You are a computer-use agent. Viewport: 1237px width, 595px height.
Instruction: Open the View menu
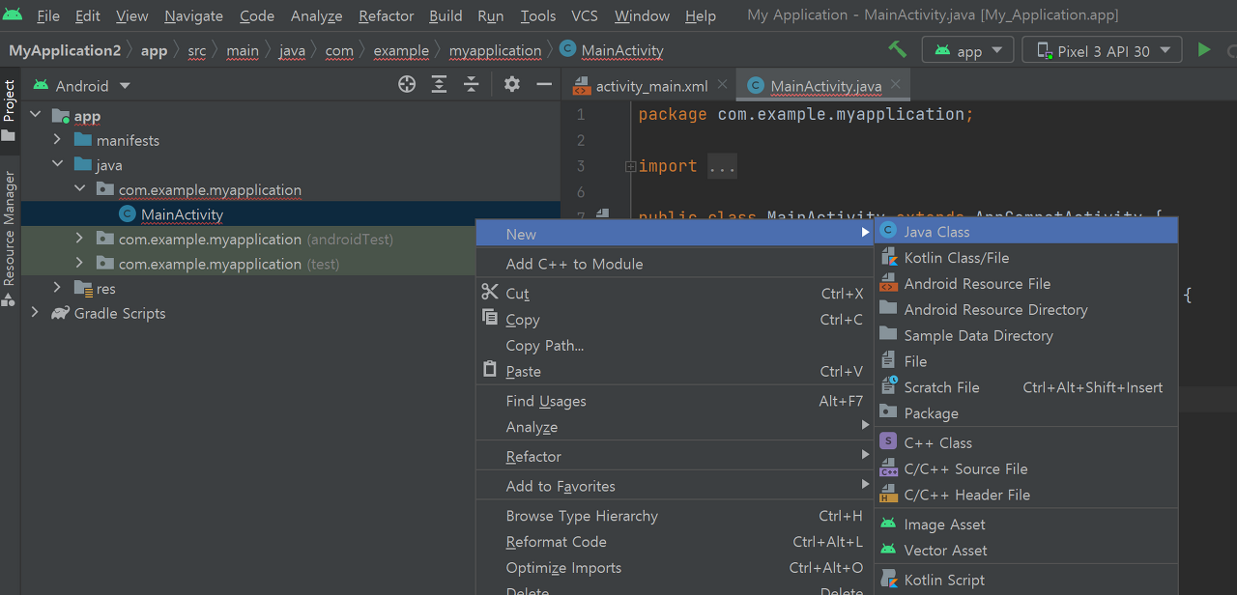pos(132,16)
